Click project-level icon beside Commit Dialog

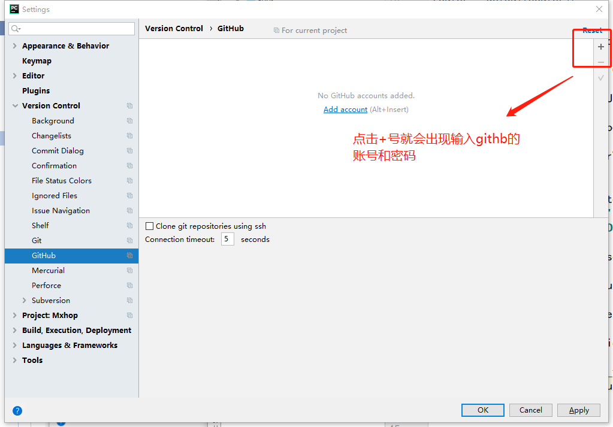click(130, 151)
